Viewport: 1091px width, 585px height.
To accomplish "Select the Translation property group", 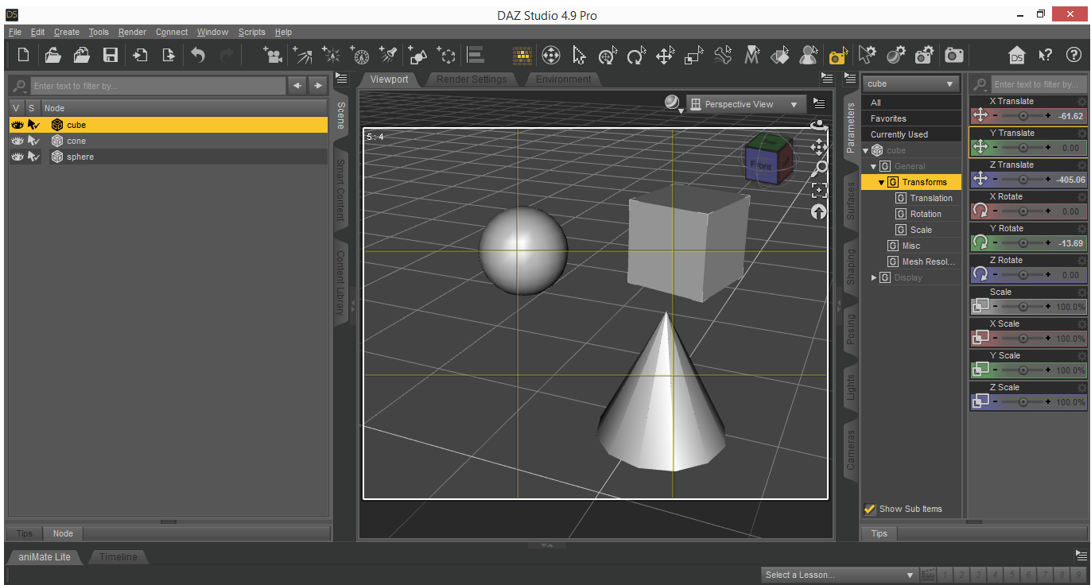I will [x=930, y=198].
